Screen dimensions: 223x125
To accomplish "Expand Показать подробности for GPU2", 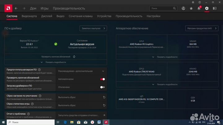I will click(167, 84).
